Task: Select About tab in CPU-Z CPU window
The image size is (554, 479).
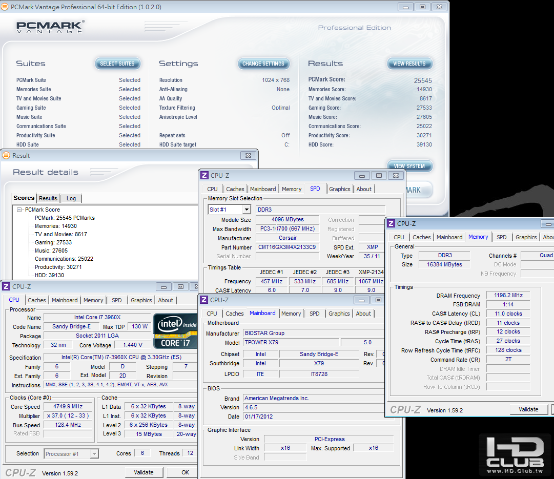Action: (x=166, y=300)
